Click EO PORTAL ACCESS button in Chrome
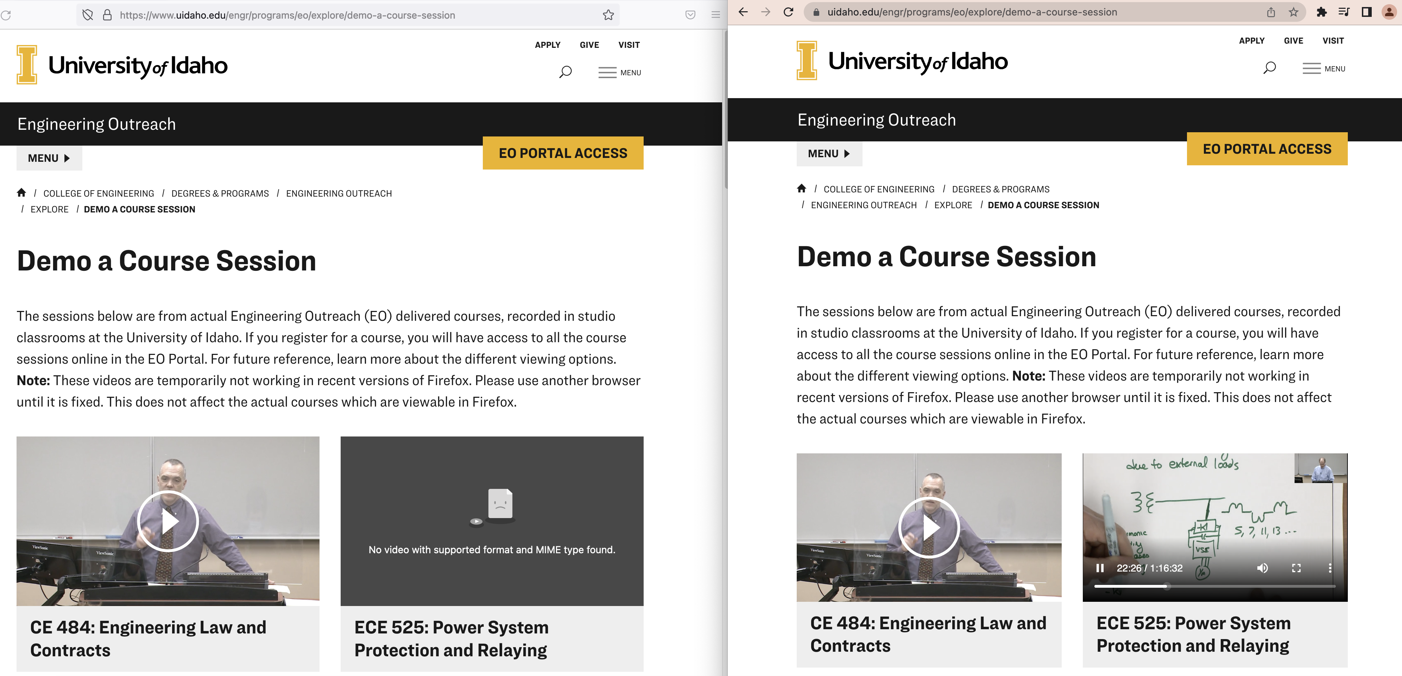The height and width of the screenshot is (676, 1402). pyautogui.click(x=1267, y=149)
